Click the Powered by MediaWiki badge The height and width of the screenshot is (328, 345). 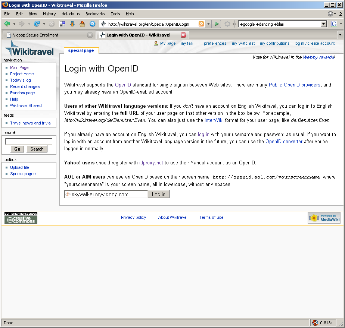(324, 218)
